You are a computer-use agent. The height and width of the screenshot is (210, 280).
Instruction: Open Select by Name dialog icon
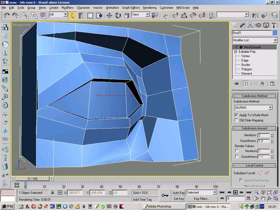[x=82, y=16]
